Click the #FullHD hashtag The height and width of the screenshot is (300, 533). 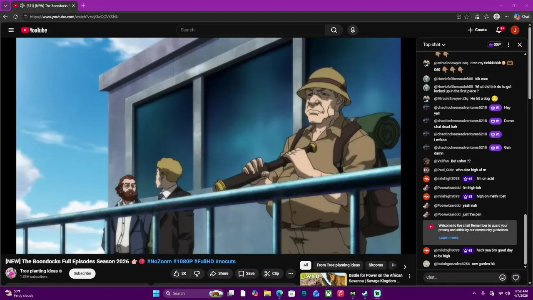(204, 262)
